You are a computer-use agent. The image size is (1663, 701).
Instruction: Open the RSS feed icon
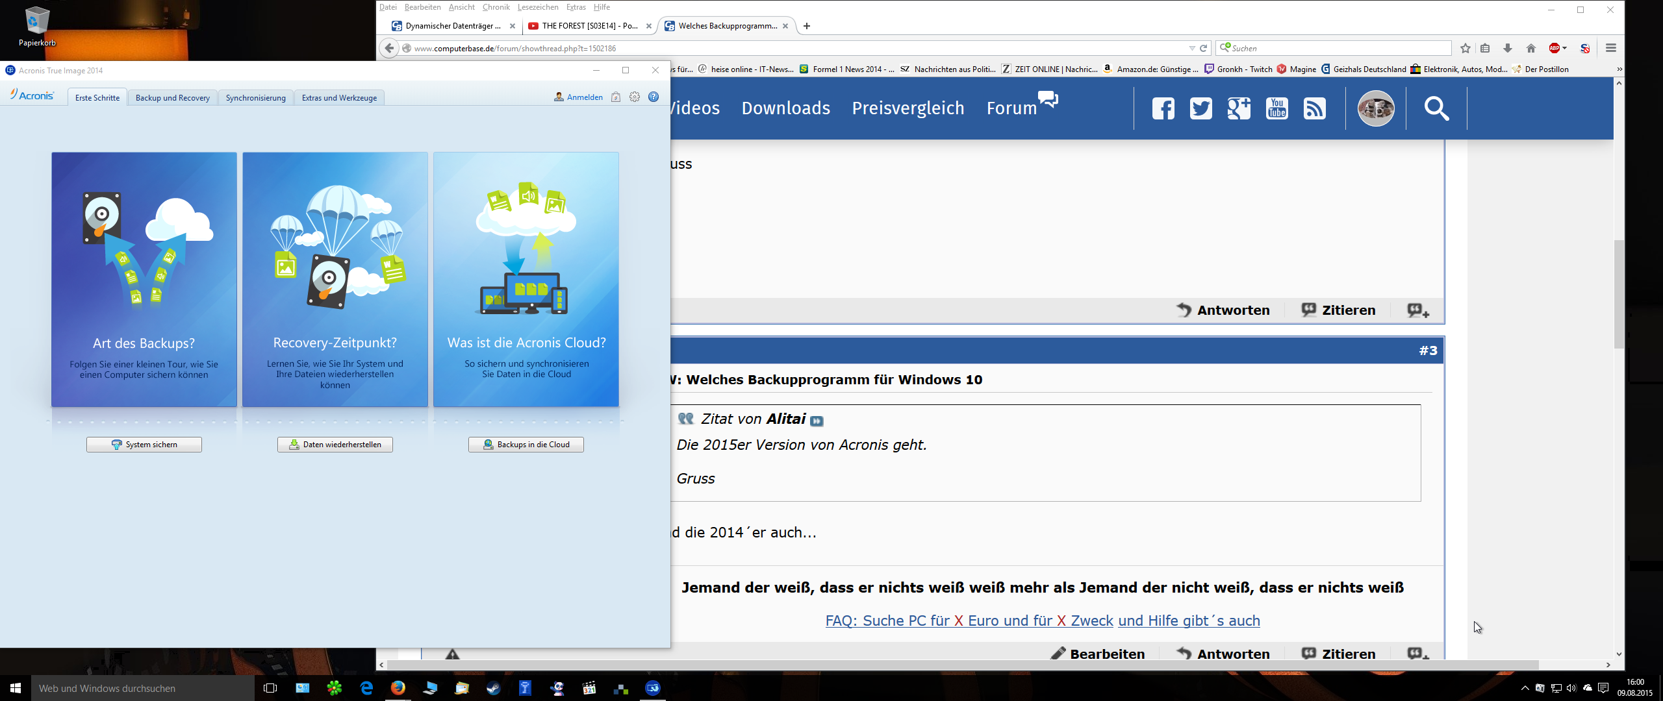point(1314,108)
